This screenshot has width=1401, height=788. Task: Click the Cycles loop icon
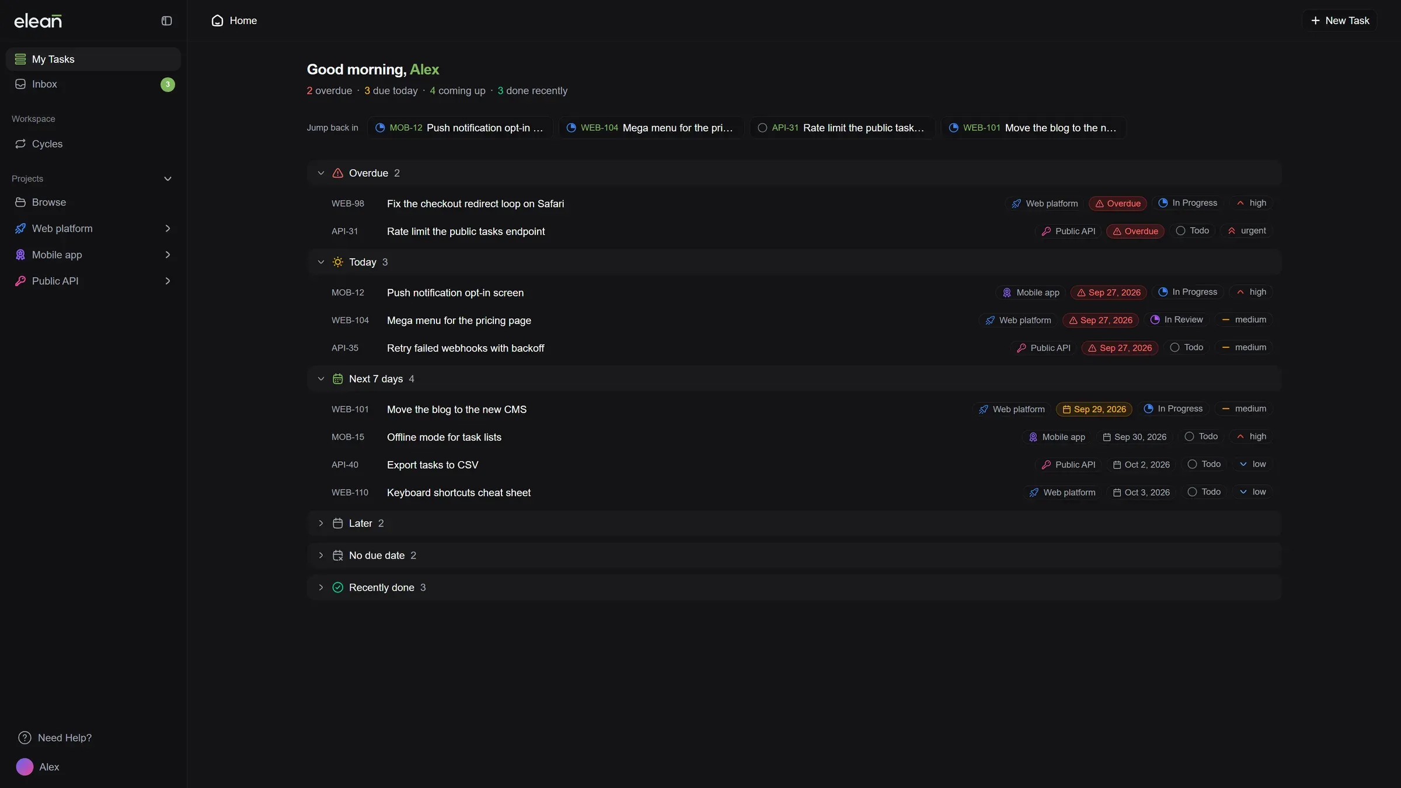click(x=20, y=144)
